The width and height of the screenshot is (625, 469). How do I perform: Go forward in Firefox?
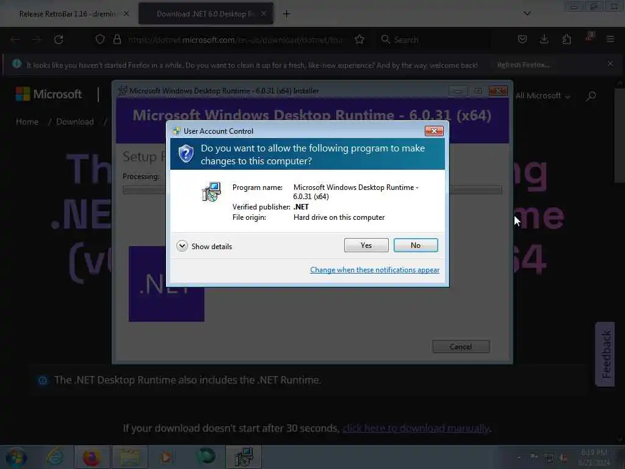[36, 40]
